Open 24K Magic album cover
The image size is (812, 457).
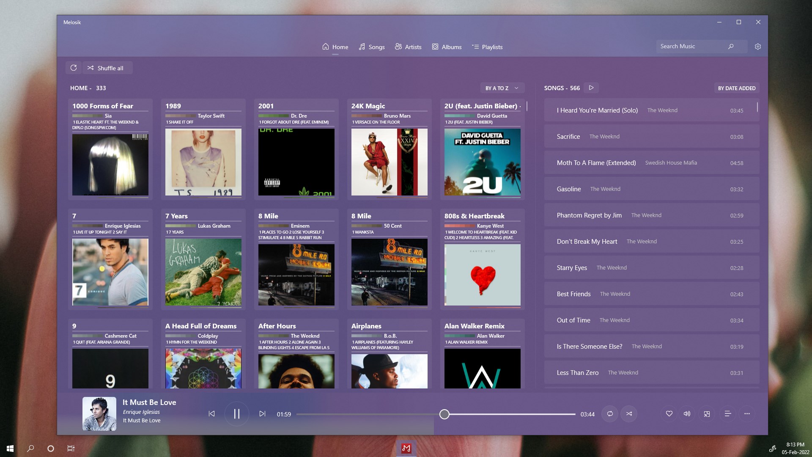click(390, 162)
